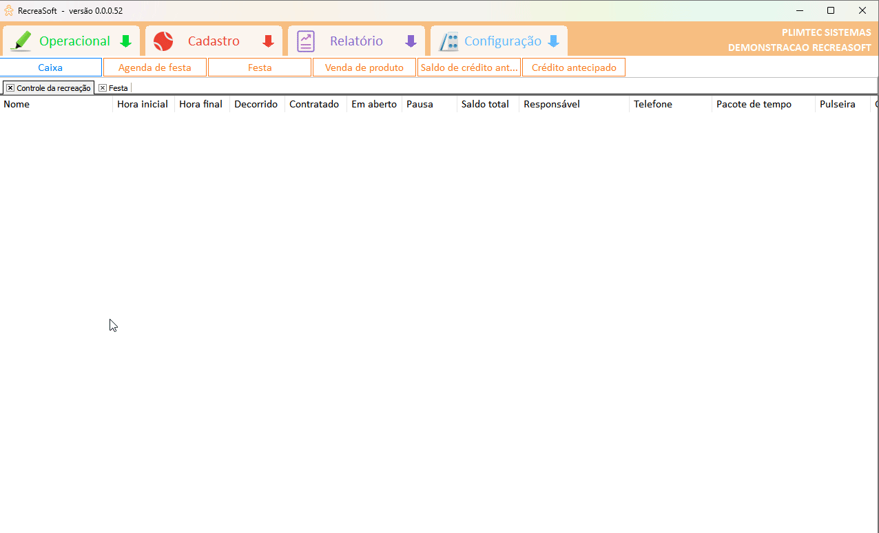This screenshot has height=533, width=879.
Task: Click the purple chart Relatório icon
Action: click(x=306, y=41)
